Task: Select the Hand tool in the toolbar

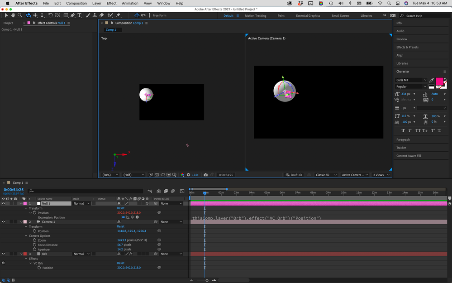Action: pyautogui.click(x=13, y=15)
